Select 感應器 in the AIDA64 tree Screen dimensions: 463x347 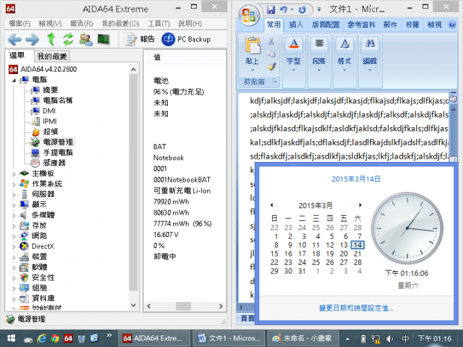[x=54, y=163]
